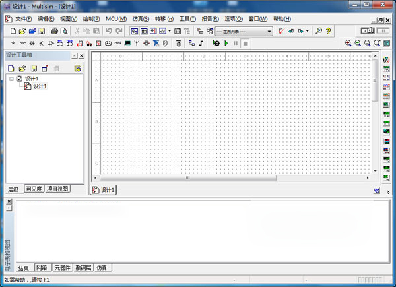Open the Electromechanical component group
396x287 pixels.
[147, 43]
